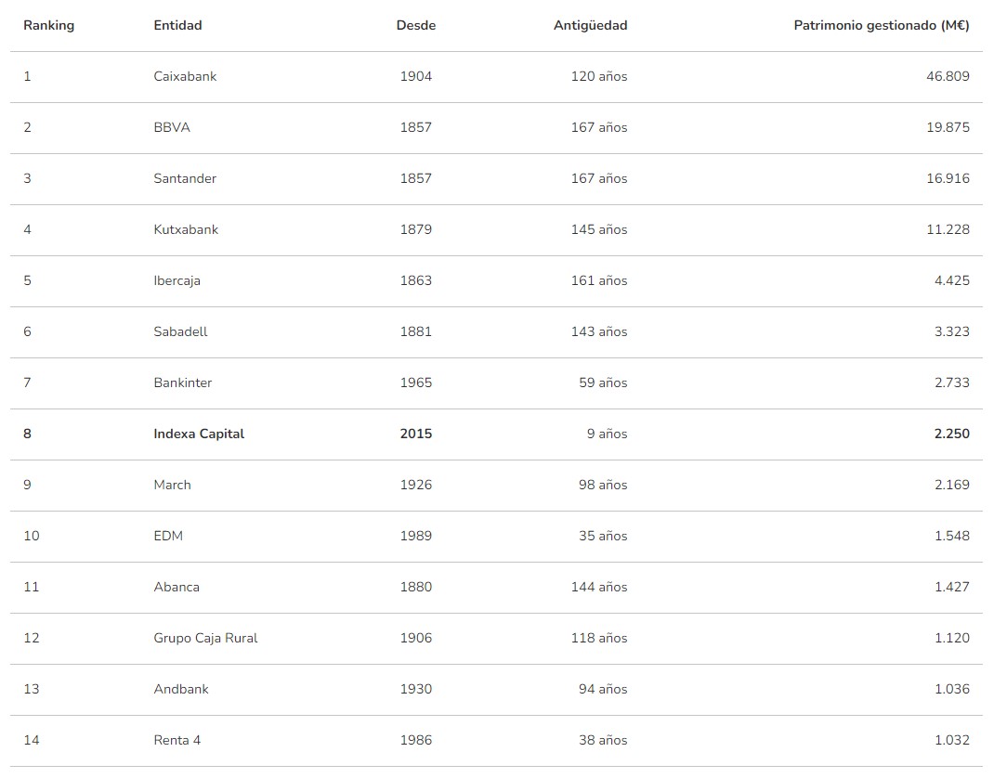Click the Ranking column header
The image size is (994, 778).
(48, 25)
